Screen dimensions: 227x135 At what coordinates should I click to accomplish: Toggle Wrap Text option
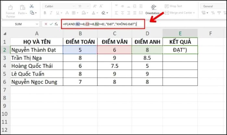tap(173, 6)
